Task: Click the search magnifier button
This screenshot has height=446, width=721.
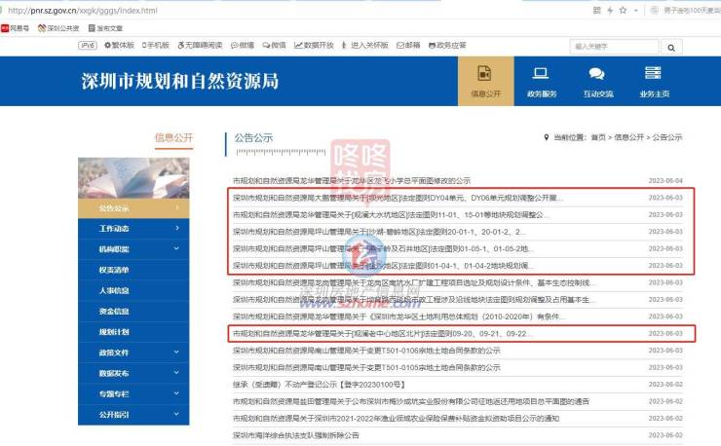Action: click(x=671, y=46)
